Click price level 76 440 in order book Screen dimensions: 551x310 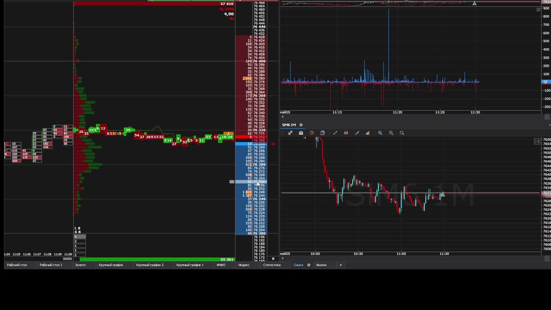pyautogui.click(x=260, y=27)
